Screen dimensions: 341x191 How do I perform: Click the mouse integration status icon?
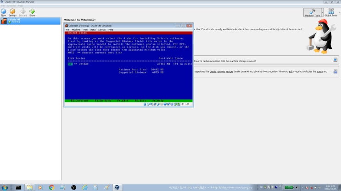pos(175,104)
